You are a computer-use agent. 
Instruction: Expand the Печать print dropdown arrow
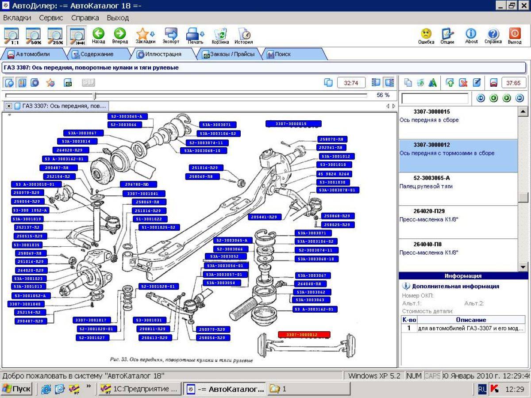coord(203,34)
